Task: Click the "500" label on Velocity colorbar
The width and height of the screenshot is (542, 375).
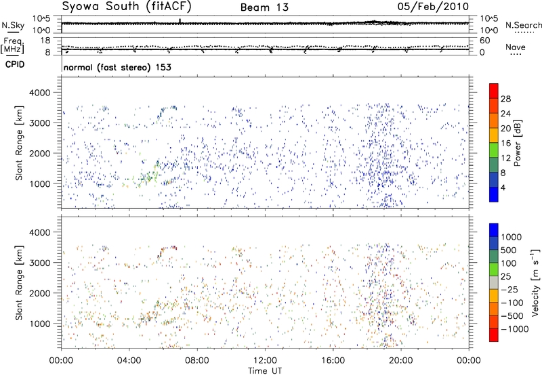Action: (509, 250)
